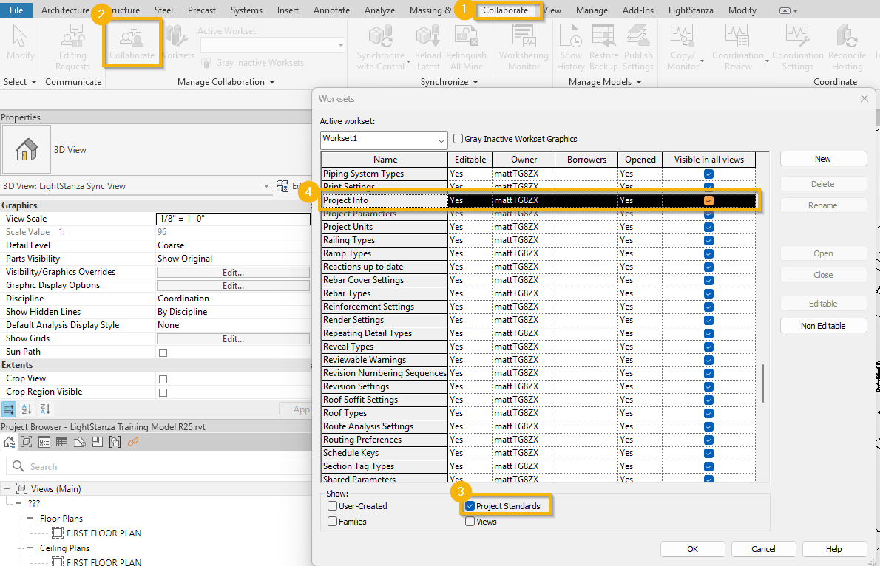The height and width of the screenshot is (566, 880).
Task: Filter Project Browser to legends
Action: coord(44,442)
